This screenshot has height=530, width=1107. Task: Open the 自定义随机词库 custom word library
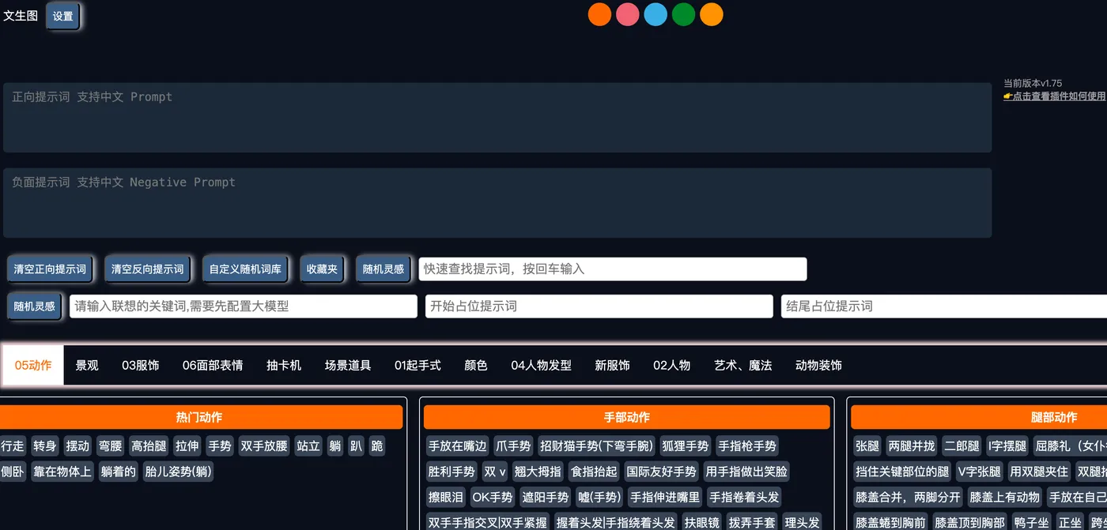[x=244, y=269]
